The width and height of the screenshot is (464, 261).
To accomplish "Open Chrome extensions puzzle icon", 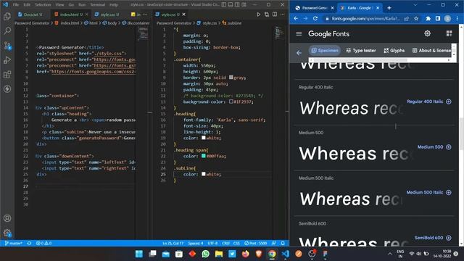I will (428, 18).
